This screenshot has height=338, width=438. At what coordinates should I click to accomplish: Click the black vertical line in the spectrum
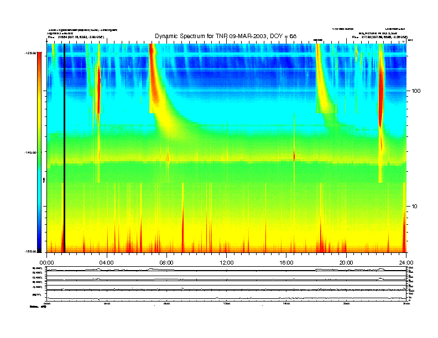(64, 148)
